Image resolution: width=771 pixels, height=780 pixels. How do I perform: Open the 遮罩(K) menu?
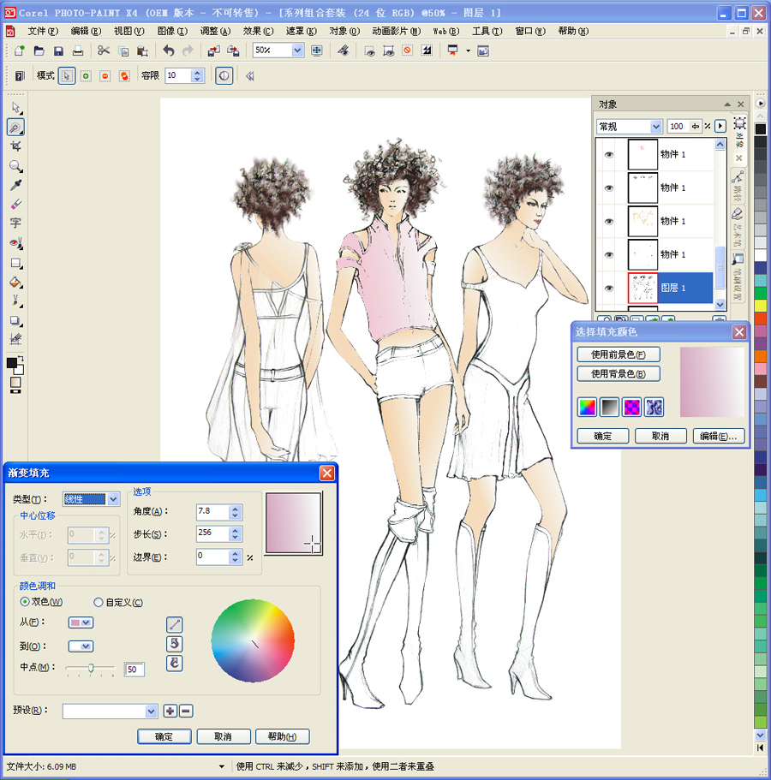(x=302, y=32)
